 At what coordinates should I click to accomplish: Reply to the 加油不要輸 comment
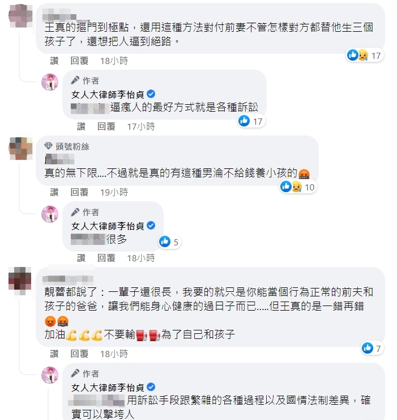click(79, 354)
